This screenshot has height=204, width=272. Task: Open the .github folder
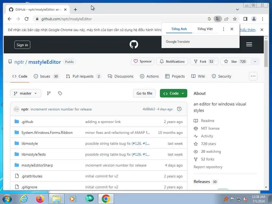27,122
